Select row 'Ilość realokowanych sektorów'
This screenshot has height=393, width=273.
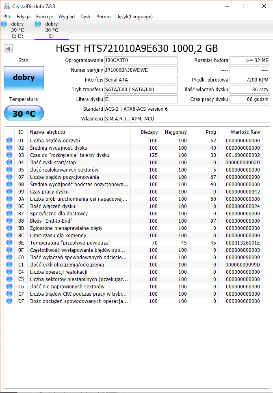tap(133, 170)
